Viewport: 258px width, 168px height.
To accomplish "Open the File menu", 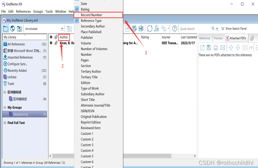I will tap(4, 11).
